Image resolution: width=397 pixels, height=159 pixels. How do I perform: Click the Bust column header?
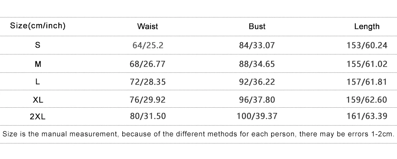pos(257,27)
